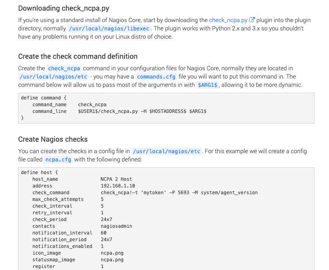Click the check_command line with 'mytoken'
The height and width of the screenshot is (270, 329).
(x=179, y=193)
